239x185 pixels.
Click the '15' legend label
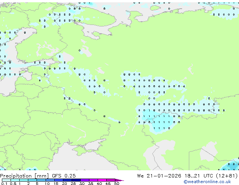pos(56,183)
